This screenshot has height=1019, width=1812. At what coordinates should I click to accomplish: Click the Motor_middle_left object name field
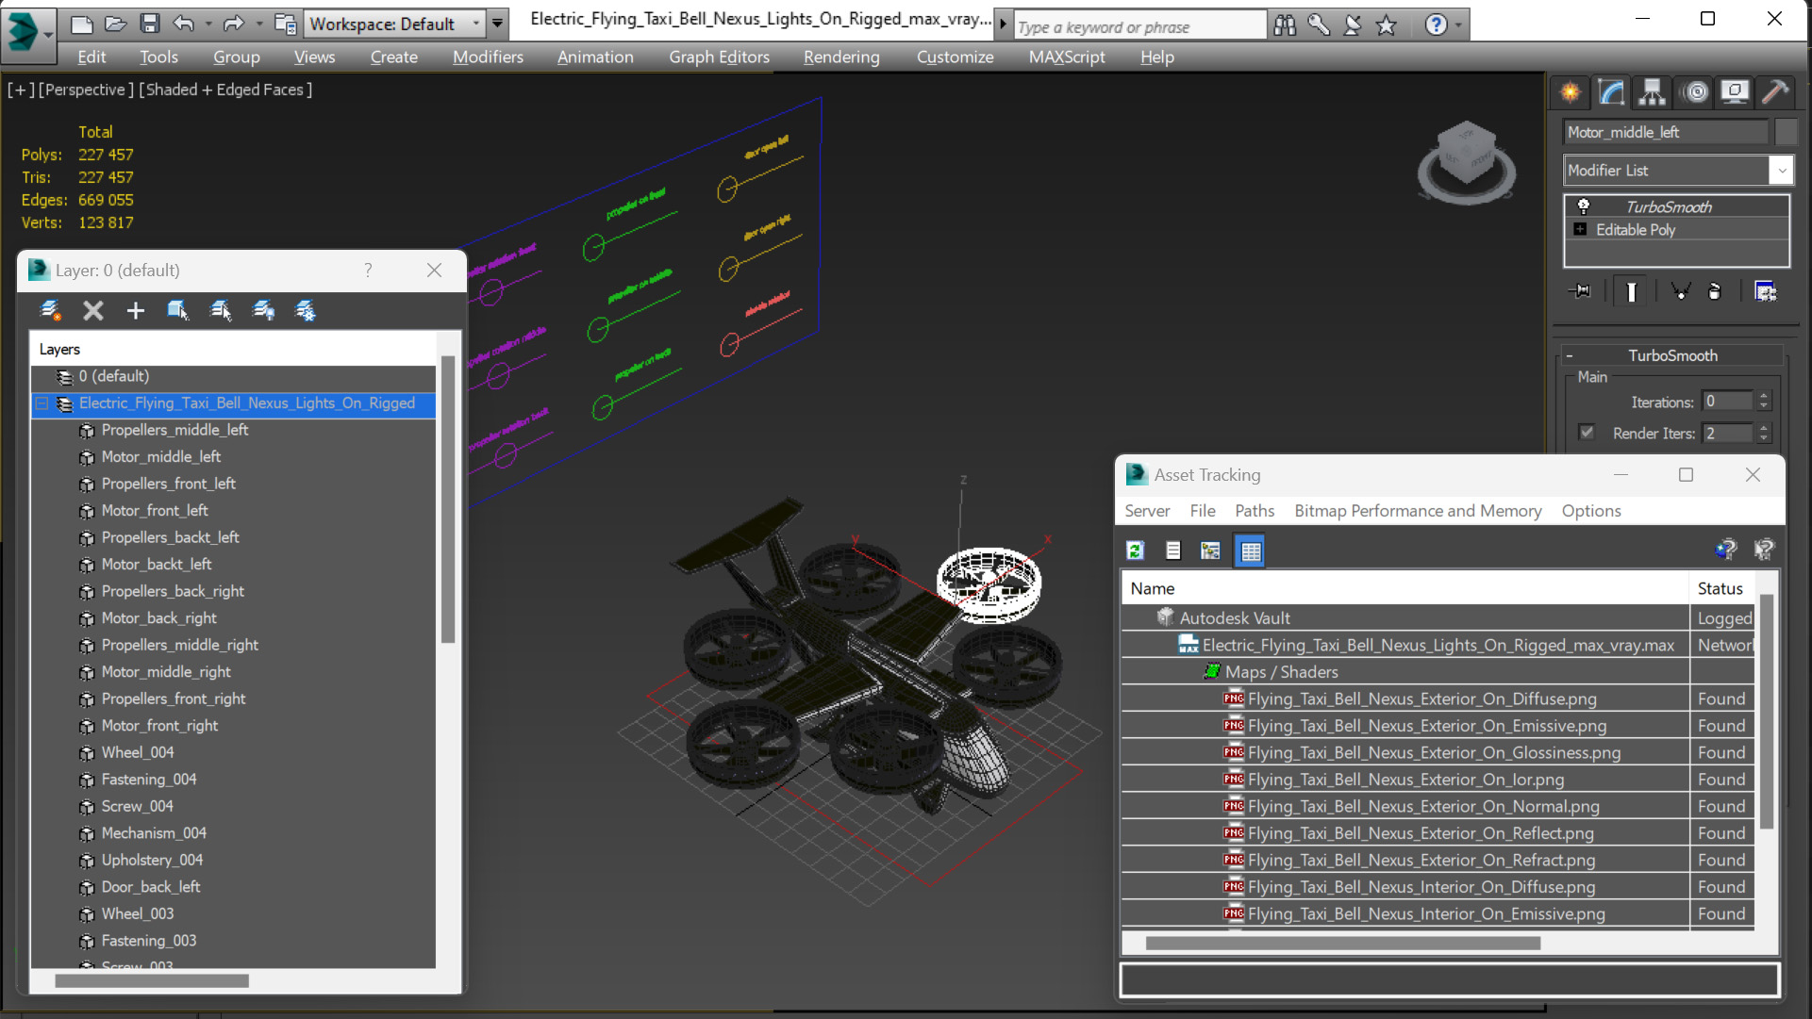[1666, 132]
